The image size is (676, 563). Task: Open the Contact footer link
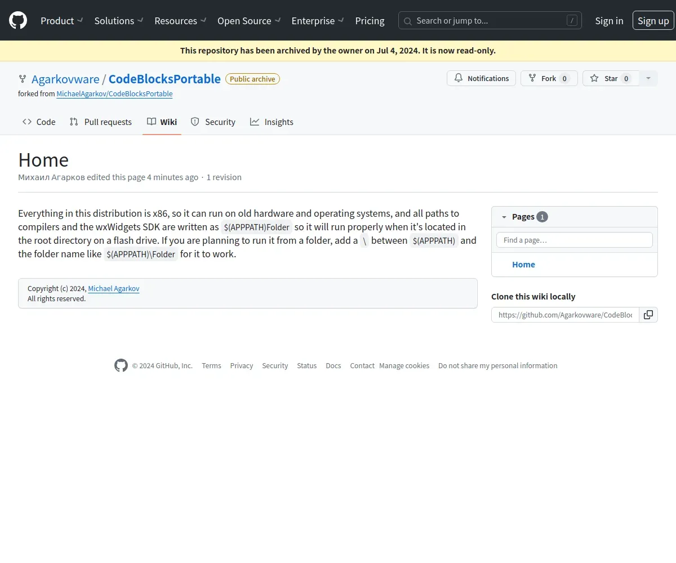362,365
